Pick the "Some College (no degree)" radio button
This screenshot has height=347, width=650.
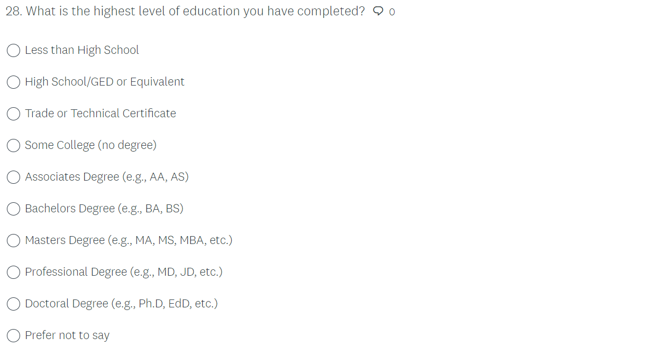point(14,145)
